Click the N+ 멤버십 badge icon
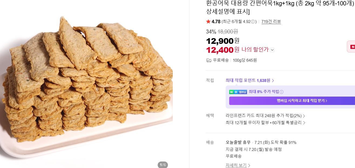Viewport: 355px width, 168px height. tap(238, 92)
